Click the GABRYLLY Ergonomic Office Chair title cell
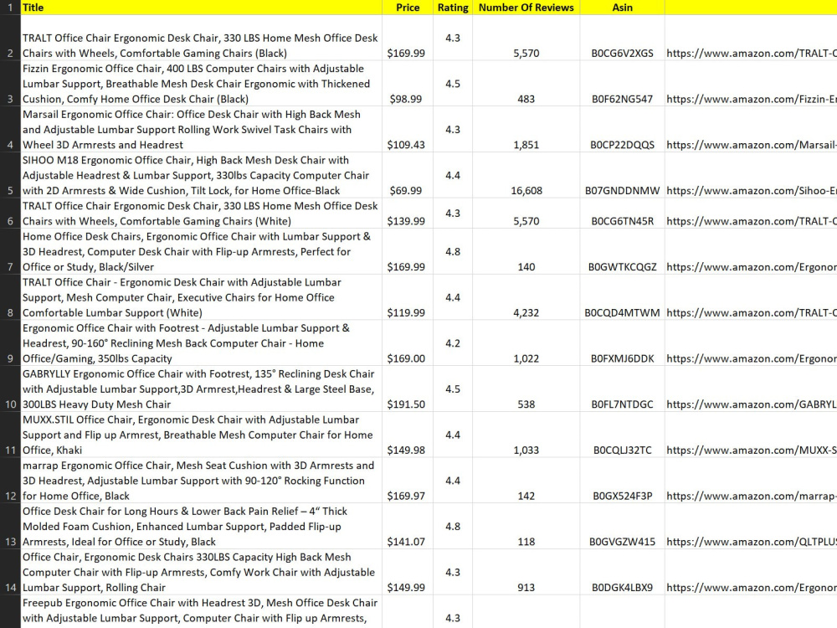The width and height of the screenshot is (837, 628). tap(201, 389)
